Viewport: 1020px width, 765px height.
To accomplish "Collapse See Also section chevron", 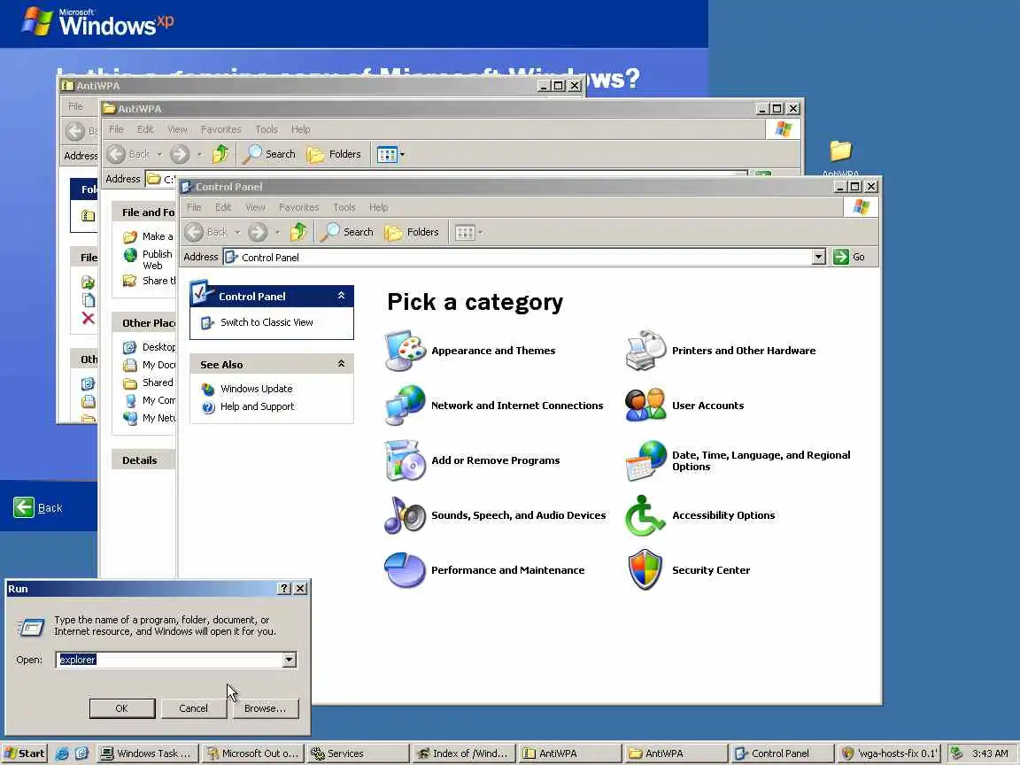I will tap(341, 364).
